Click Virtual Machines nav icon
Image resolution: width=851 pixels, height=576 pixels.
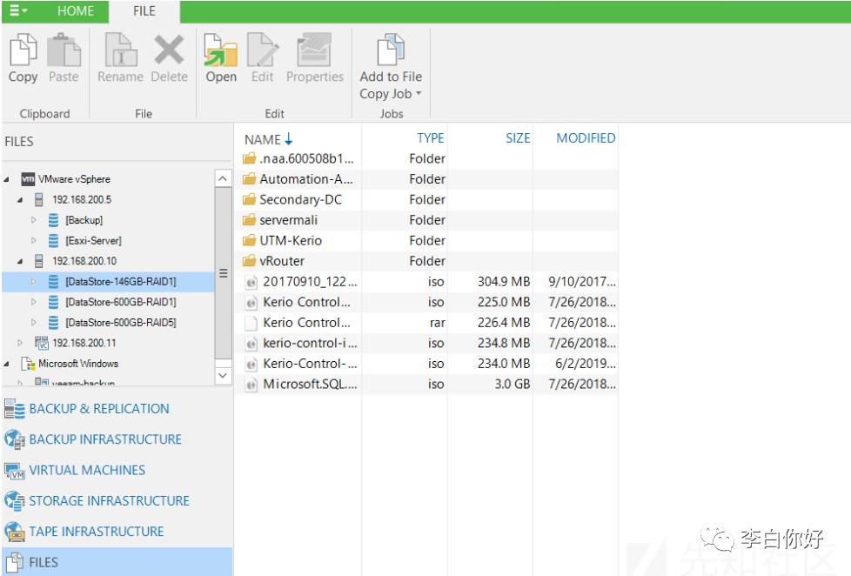tap(15, 470)
